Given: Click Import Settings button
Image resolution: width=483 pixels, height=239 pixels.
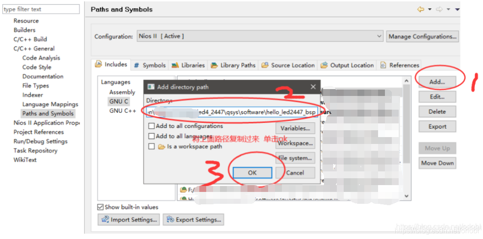Looking at the screenshot, I should pos(128,220).
